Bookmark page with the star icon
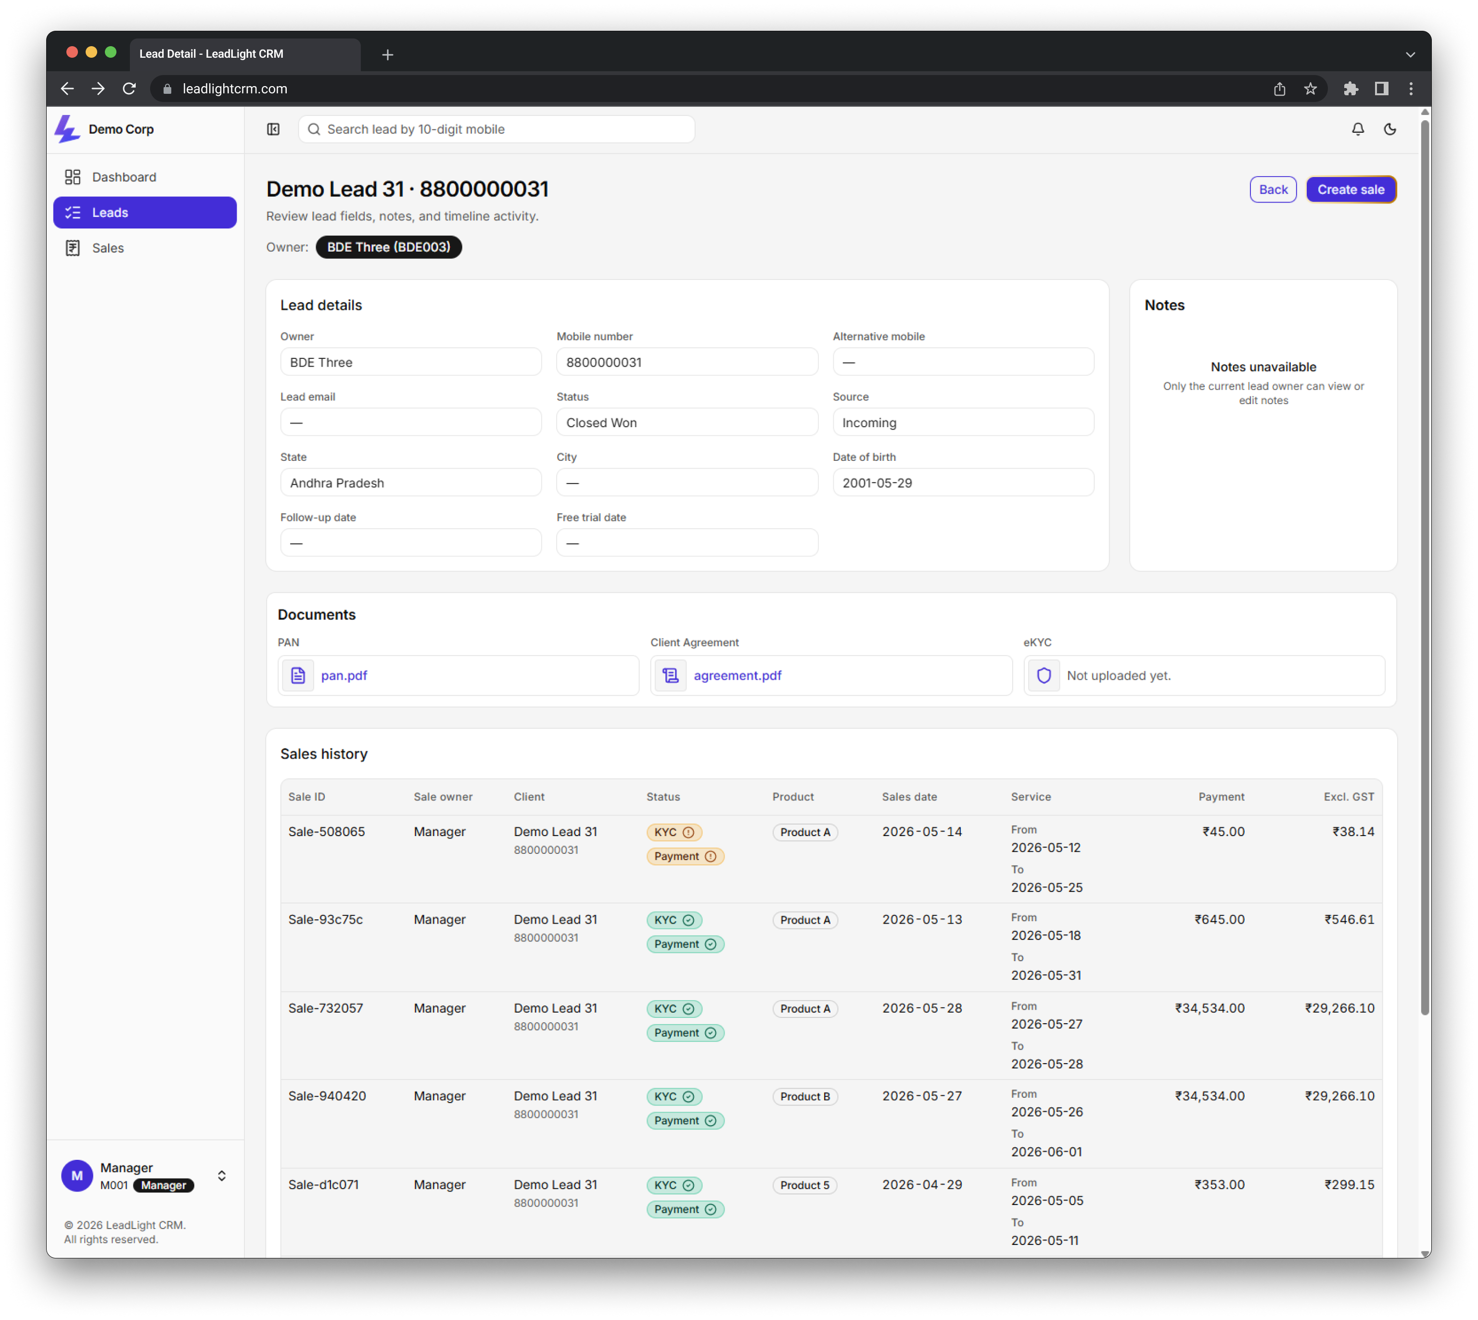The image size is (1478, 1320). [1310, 89]
